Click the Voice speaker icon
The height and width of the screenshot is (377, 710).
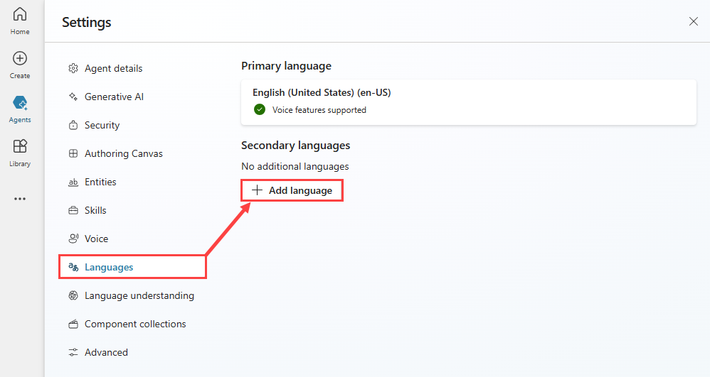(73, 239)
